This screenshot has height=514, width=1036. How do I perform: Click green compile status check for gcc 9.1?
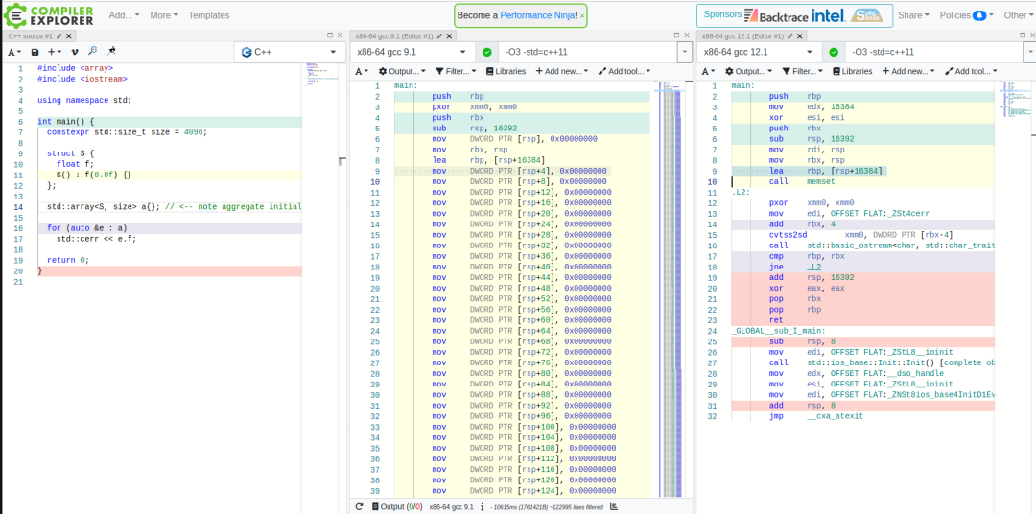pyautogui.click(x=487, y=52)
